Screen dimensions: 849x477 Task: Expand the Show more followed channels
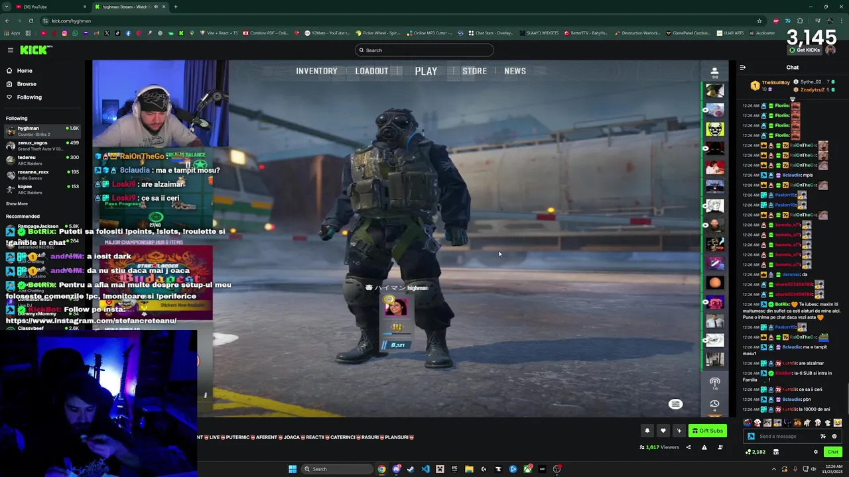17,203
